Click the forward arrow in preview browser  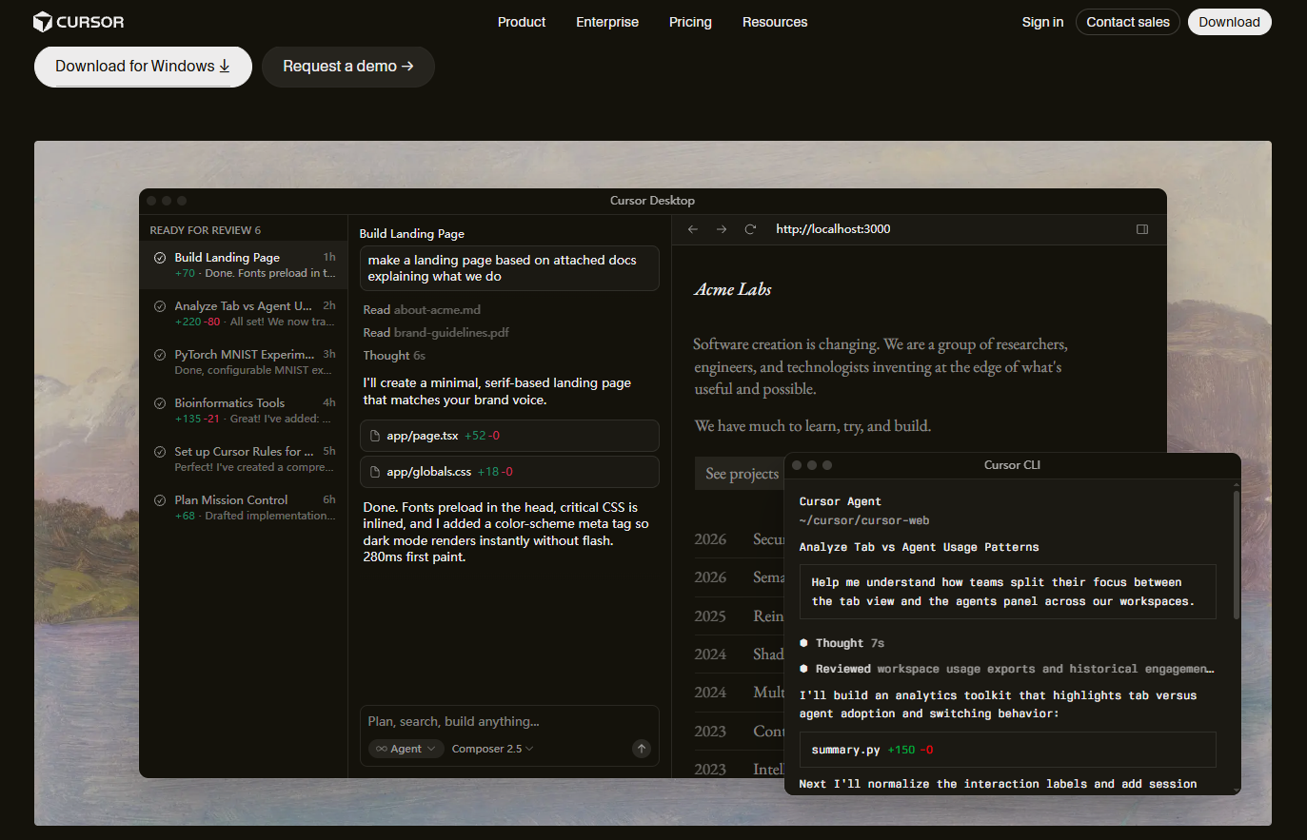pyautogui.click(x=722, y=229)
